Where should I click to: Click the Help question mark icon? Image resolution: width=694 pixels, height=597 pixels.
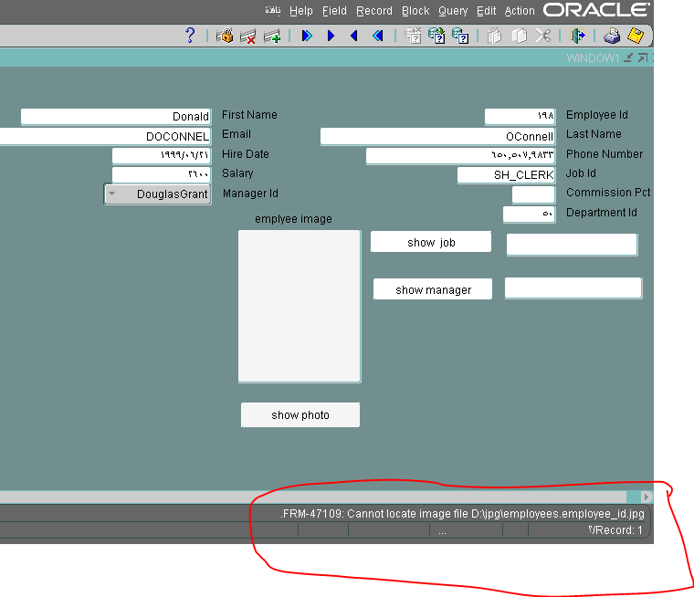(x=190, y=36)
